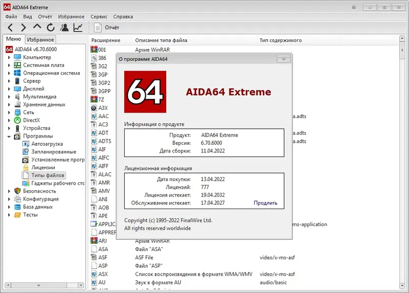Expand the Системная плата tree node

pyautogui.click(x=9, y=65)
